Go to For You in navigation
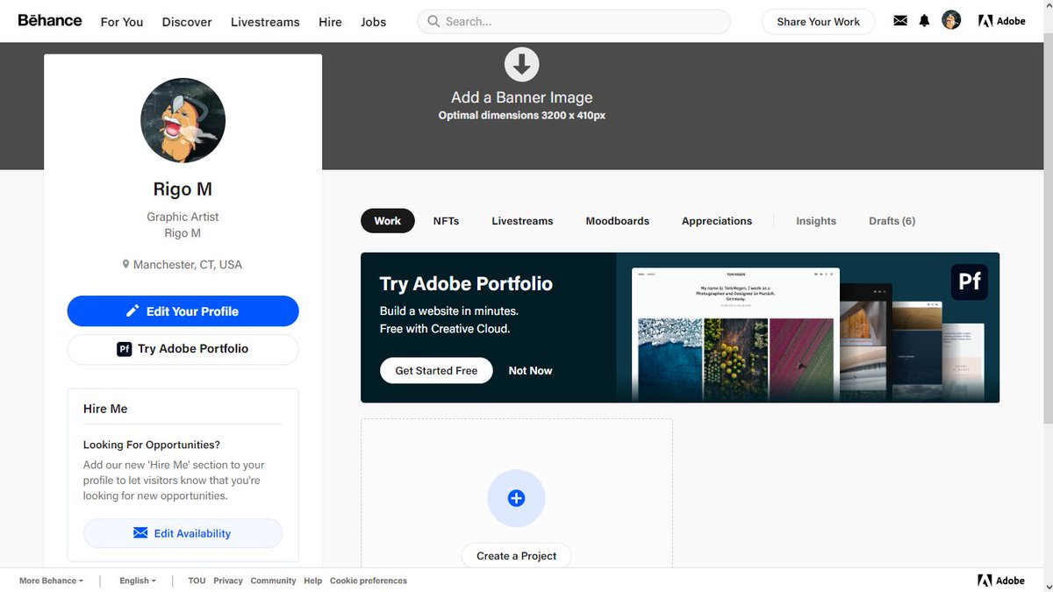Image resolution: width=1053 pixels, height=592 pixels. [122, 22]
